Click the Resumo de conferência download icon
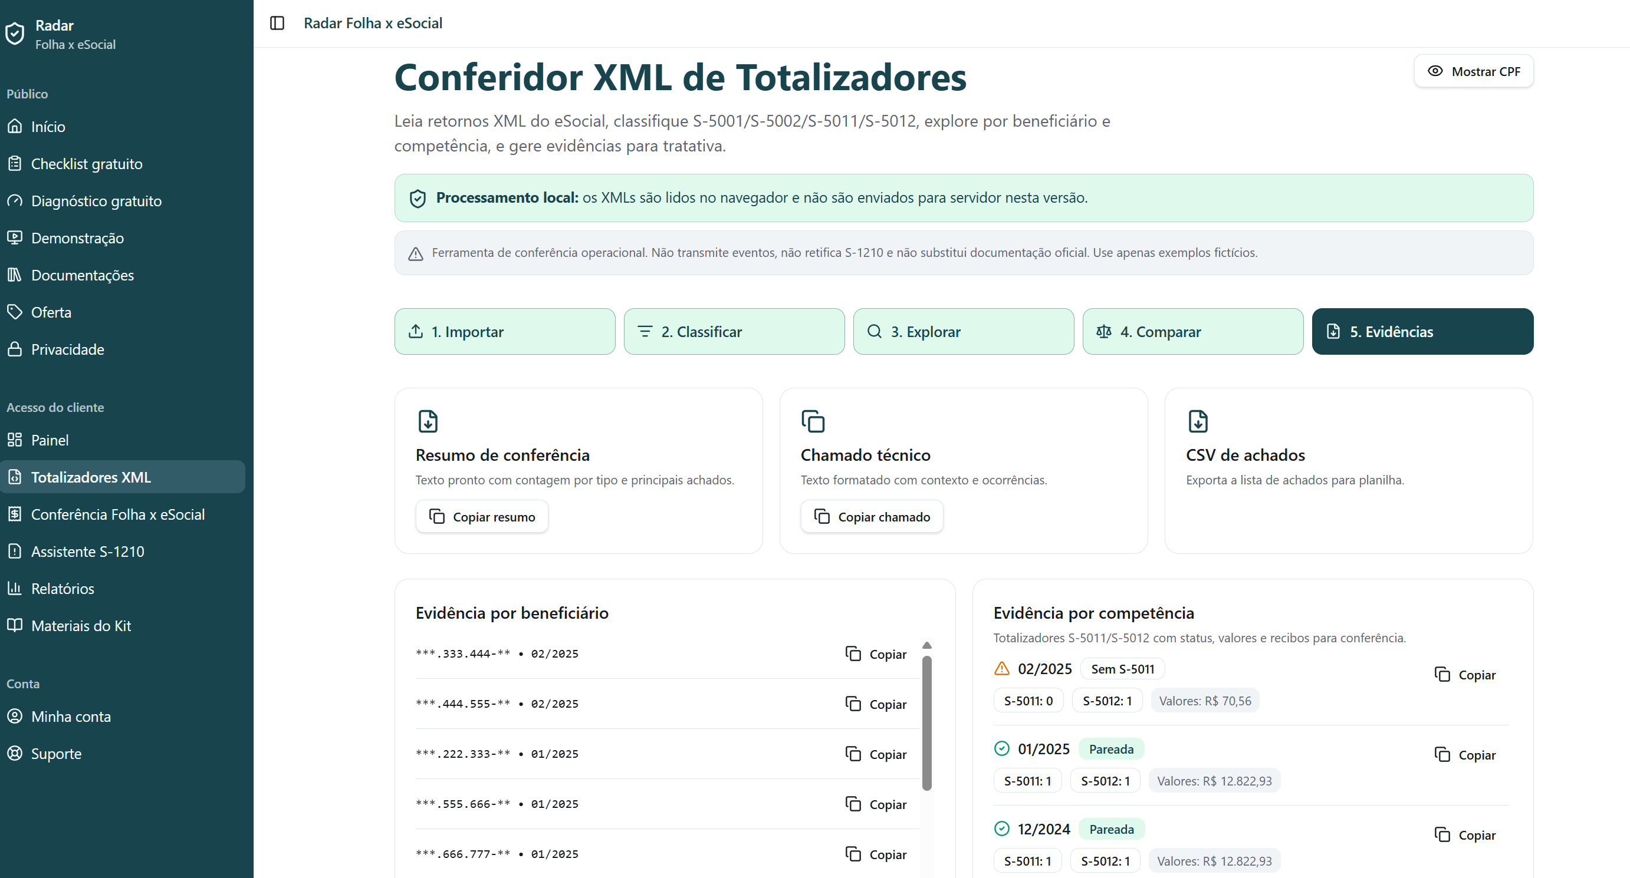 click(x=428, y=422)
